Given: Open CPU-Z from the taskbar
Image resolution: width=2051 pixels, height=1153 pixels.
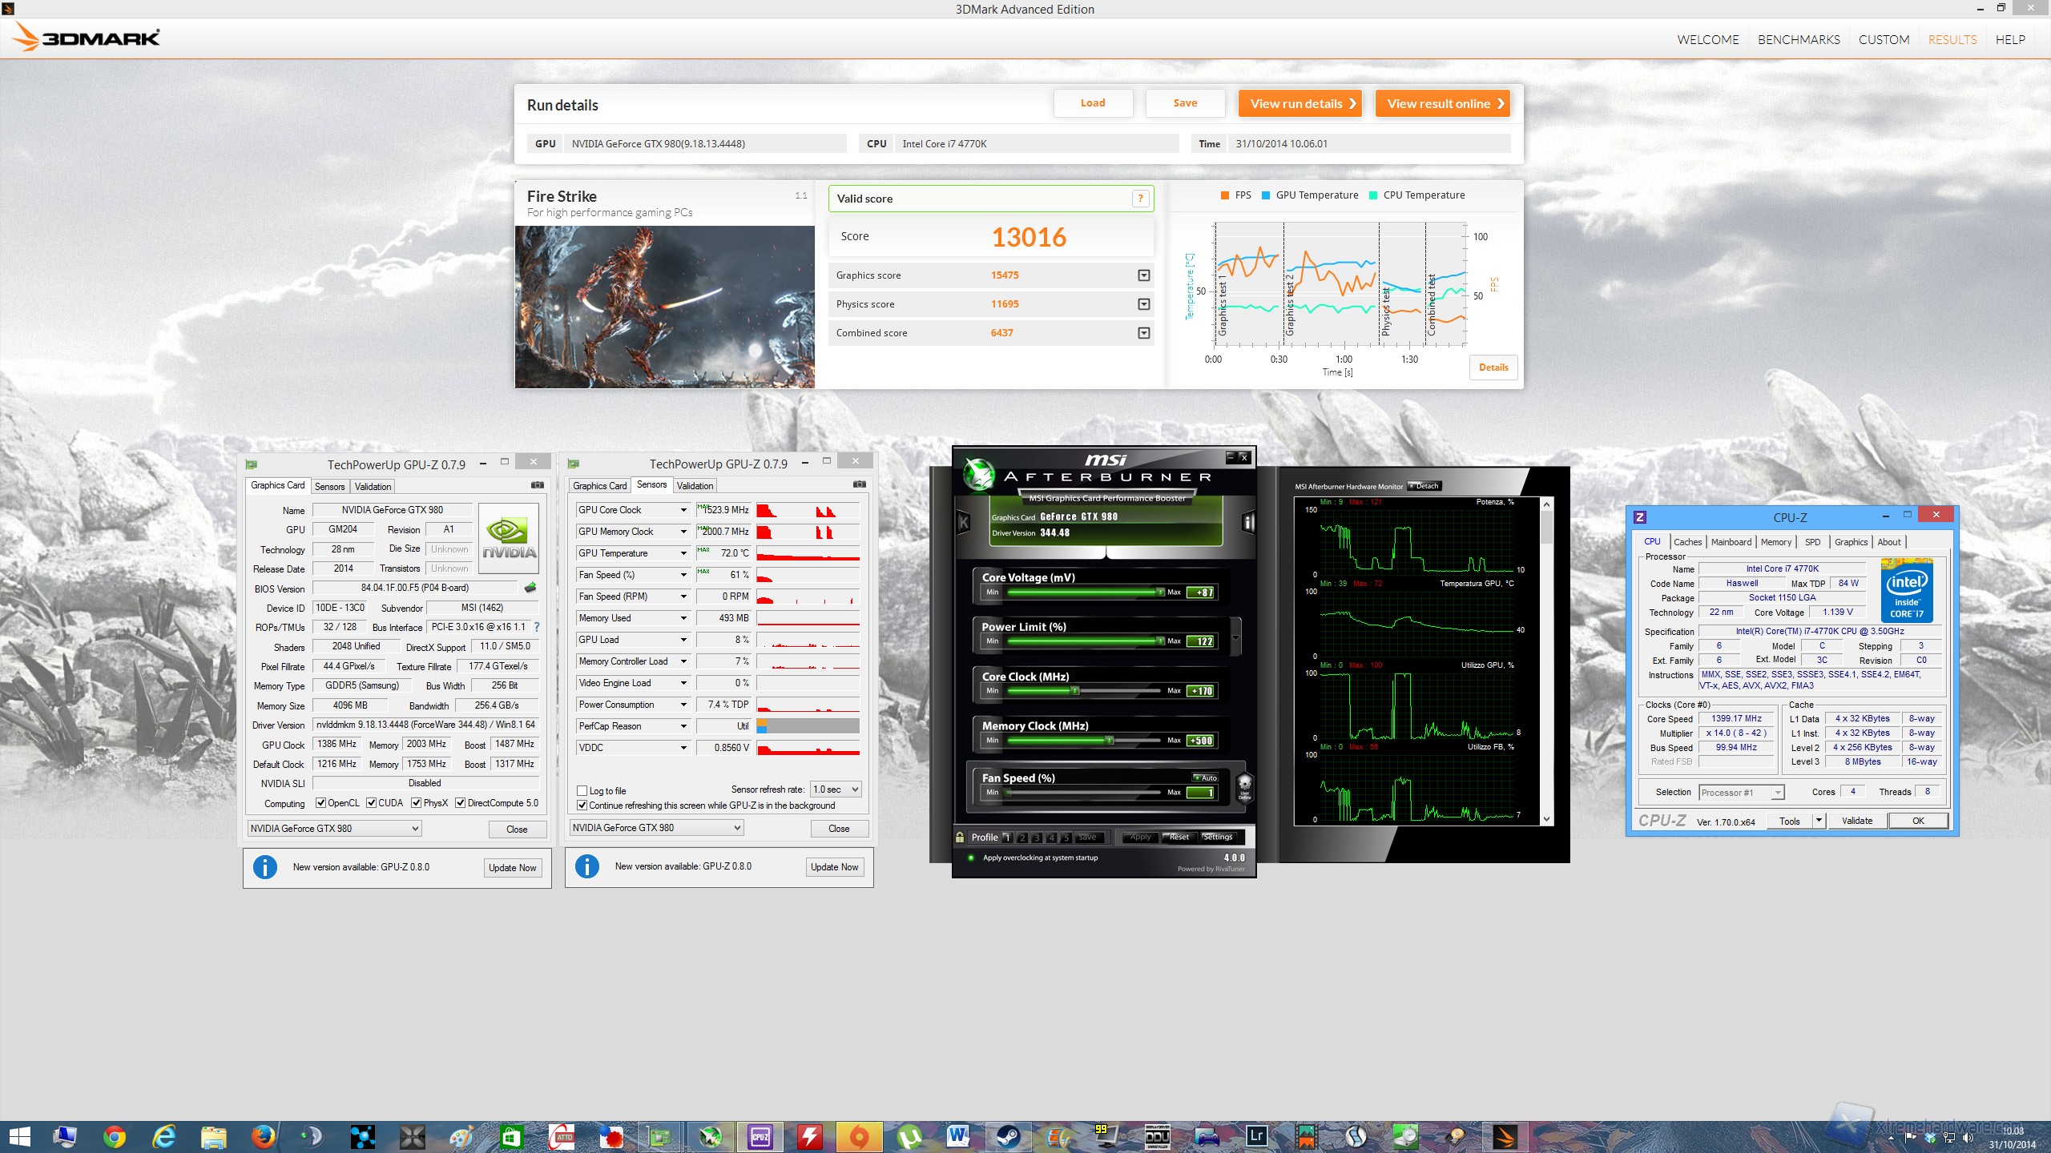Looking at the screenshot, I should [759, 1136].
